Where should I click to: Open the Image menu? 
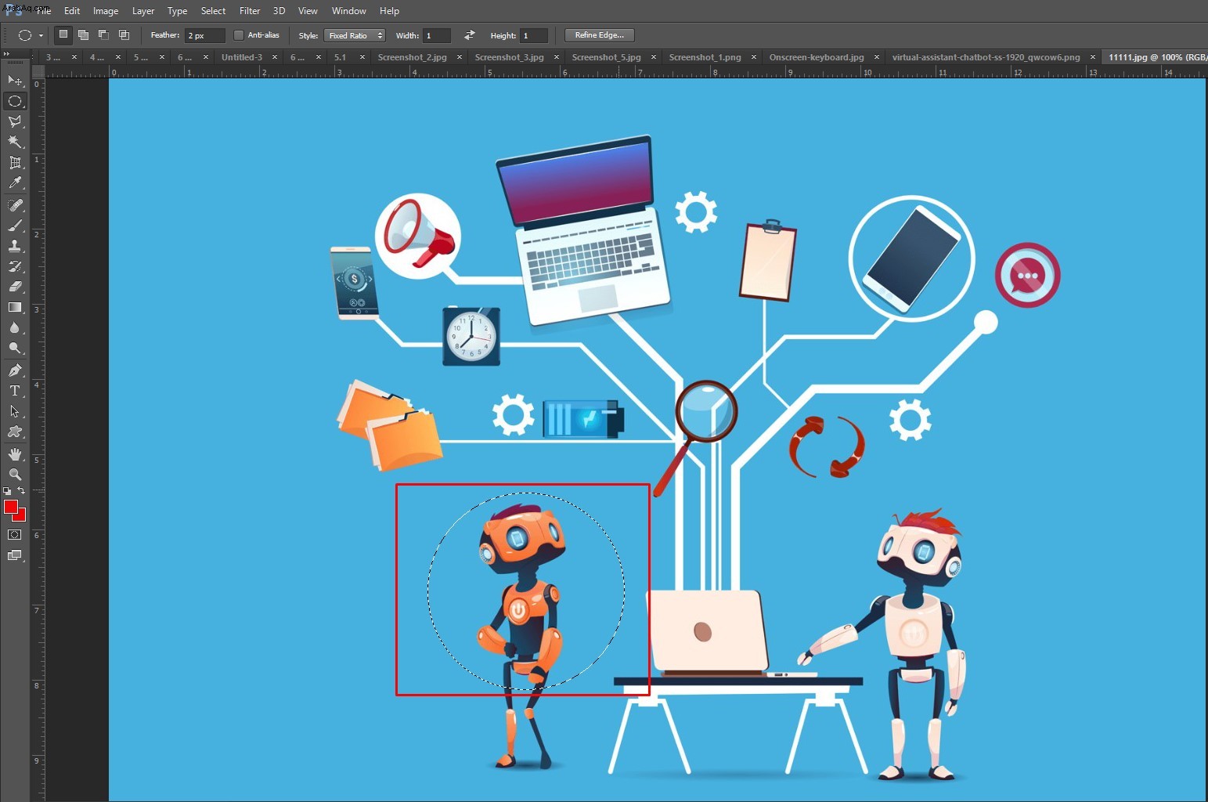tap(106, 11)
